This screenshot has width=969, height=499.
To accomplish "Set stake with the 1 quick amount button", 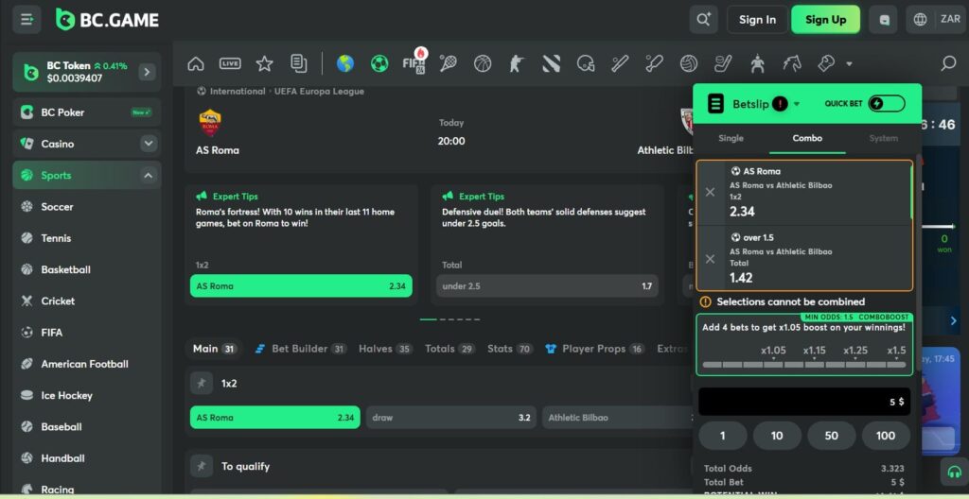I will [x=722, y=436].
